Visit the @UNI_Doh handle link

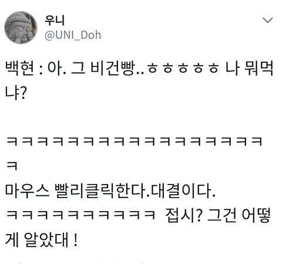[x=73, y=35]
